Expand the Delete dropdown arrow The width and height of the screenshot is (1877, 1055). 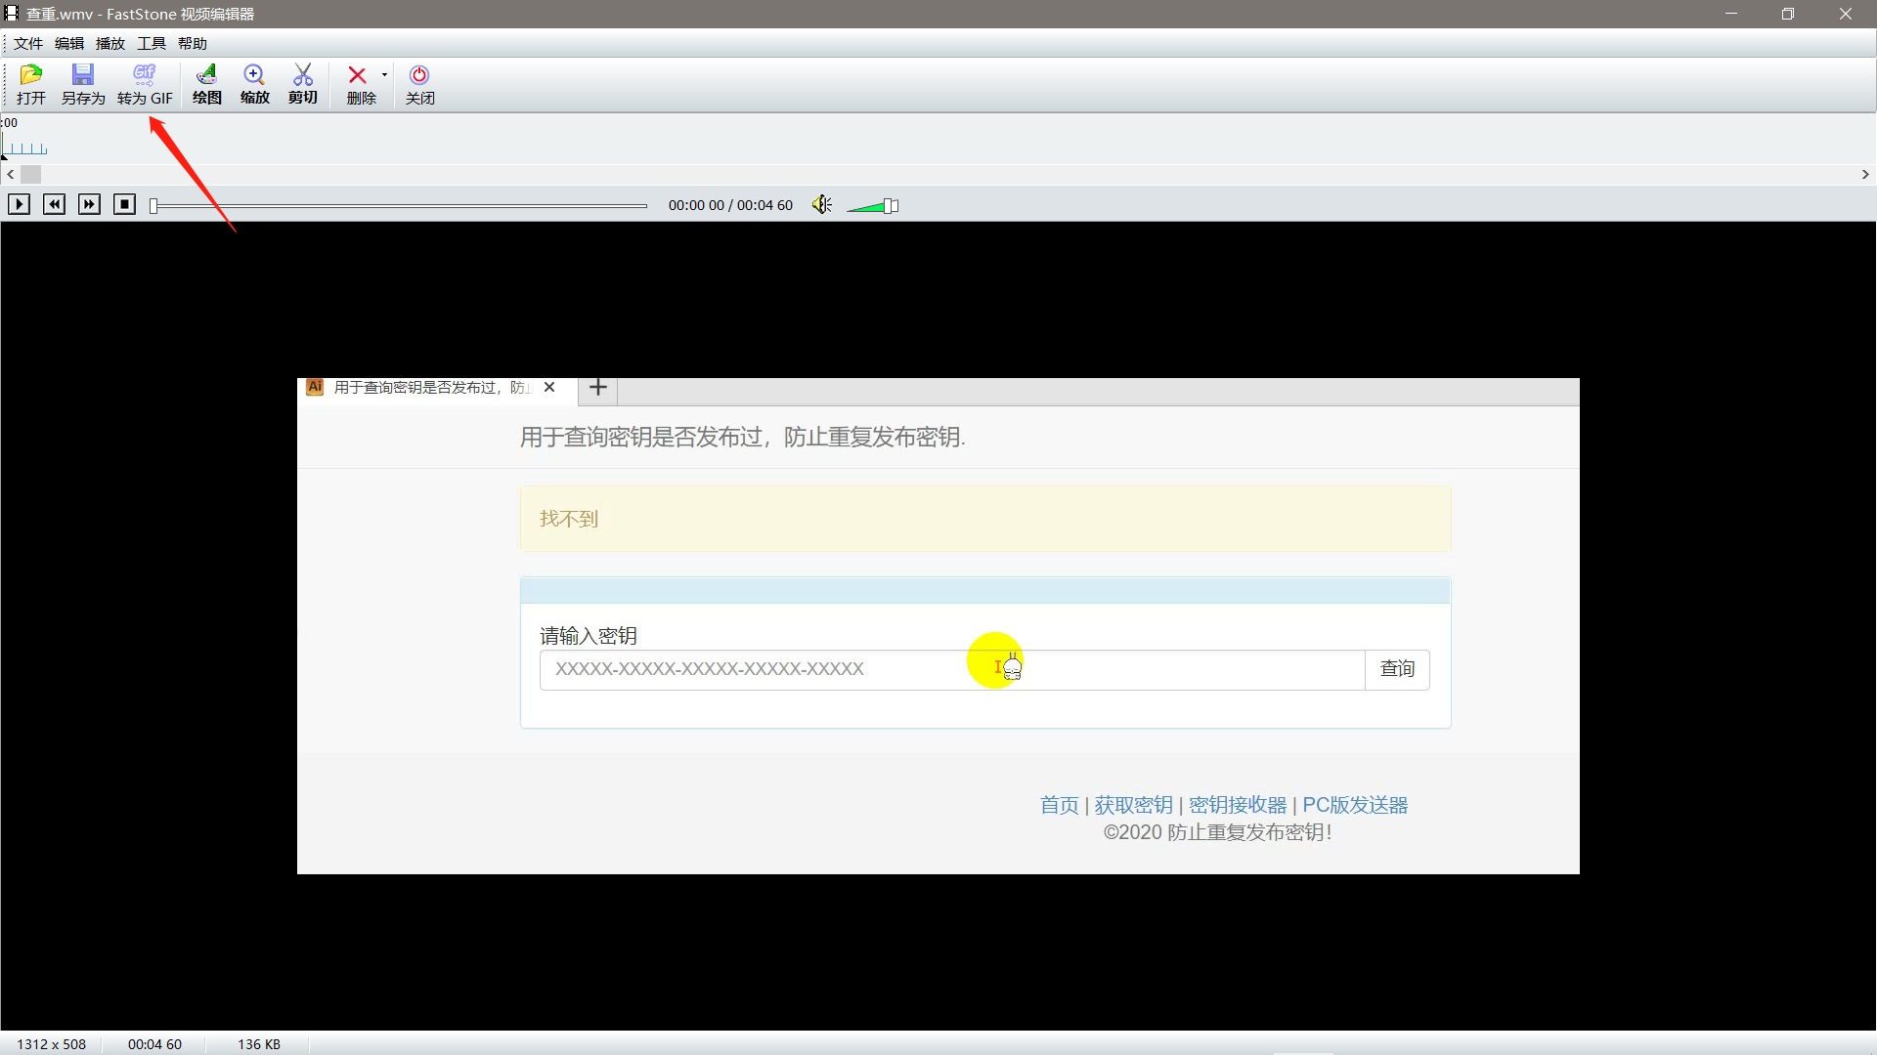click(x=384, y=75)
